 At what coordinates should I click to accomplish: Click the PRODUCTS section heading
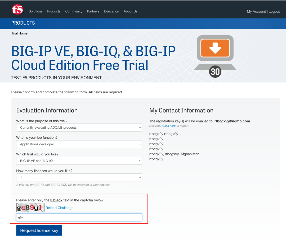pyautogui.click(x=23, y=23)
